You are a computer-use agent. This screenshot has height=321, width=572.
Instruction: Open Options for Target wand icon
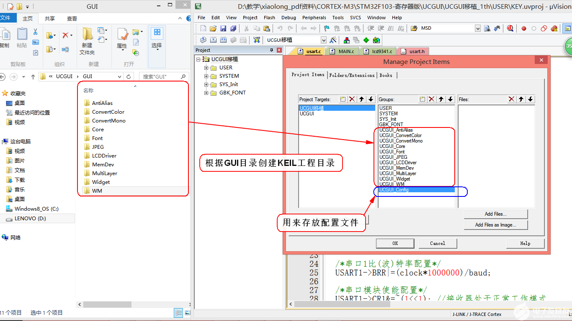click(x=333, y=40)
